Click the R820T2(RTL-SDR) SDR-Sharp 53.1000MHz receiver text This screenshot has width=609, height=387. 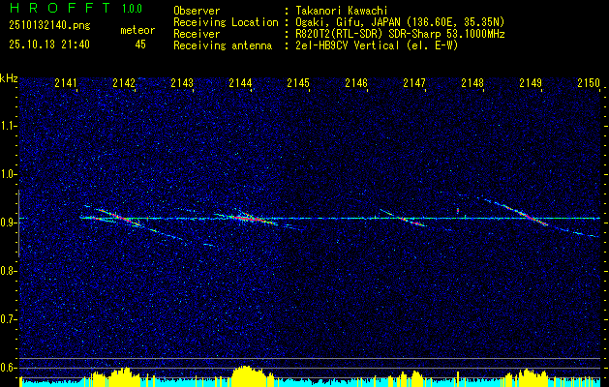pos(400,34)
